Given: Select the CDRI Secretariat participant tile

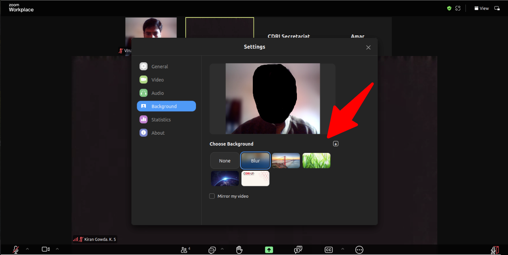Looking at the screenshot, I should tap(289, 29).
